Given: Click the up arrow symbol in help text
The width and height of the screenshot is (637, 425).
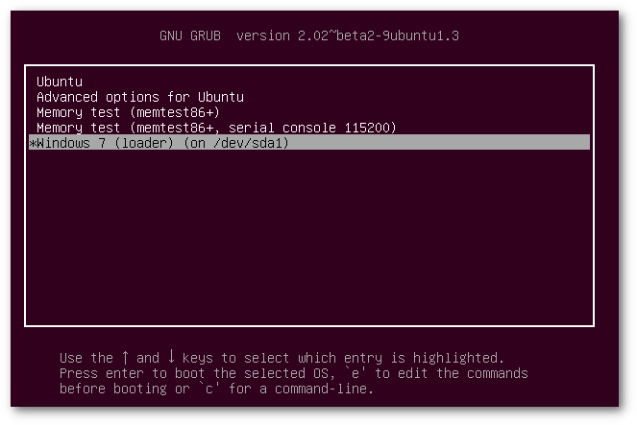Looking at the screenshot, I should [124, 358].
